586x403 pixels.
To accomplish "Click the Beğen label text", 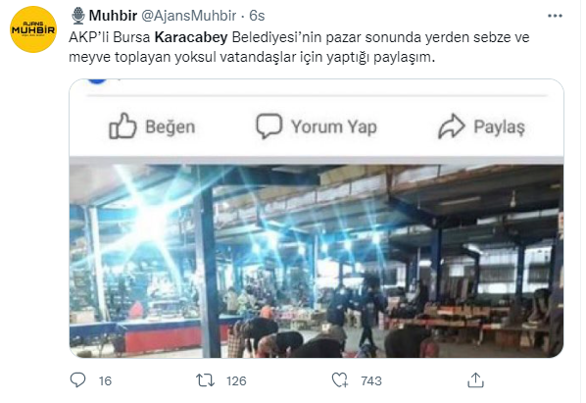I will point(171,127).
